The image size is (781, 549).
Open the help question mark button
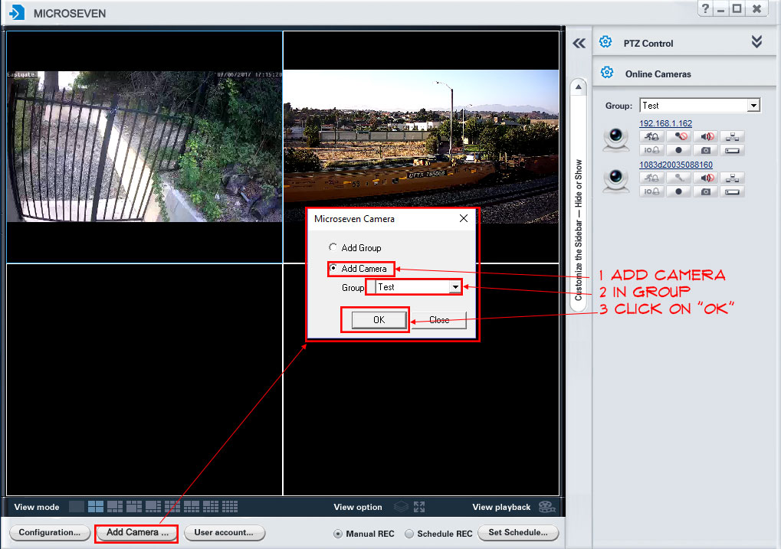pos(705,8)
